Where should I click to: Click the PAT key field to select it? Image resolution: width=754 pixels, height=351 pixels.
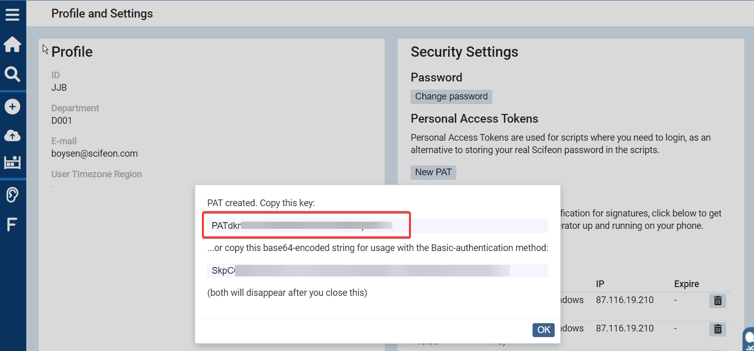click(377, 225)
